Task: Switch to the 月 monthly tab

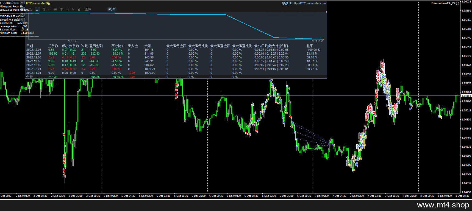Action: [x=49, y=9]
